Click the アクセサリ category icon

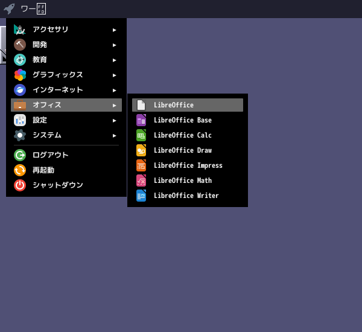[x=20, y=30]
